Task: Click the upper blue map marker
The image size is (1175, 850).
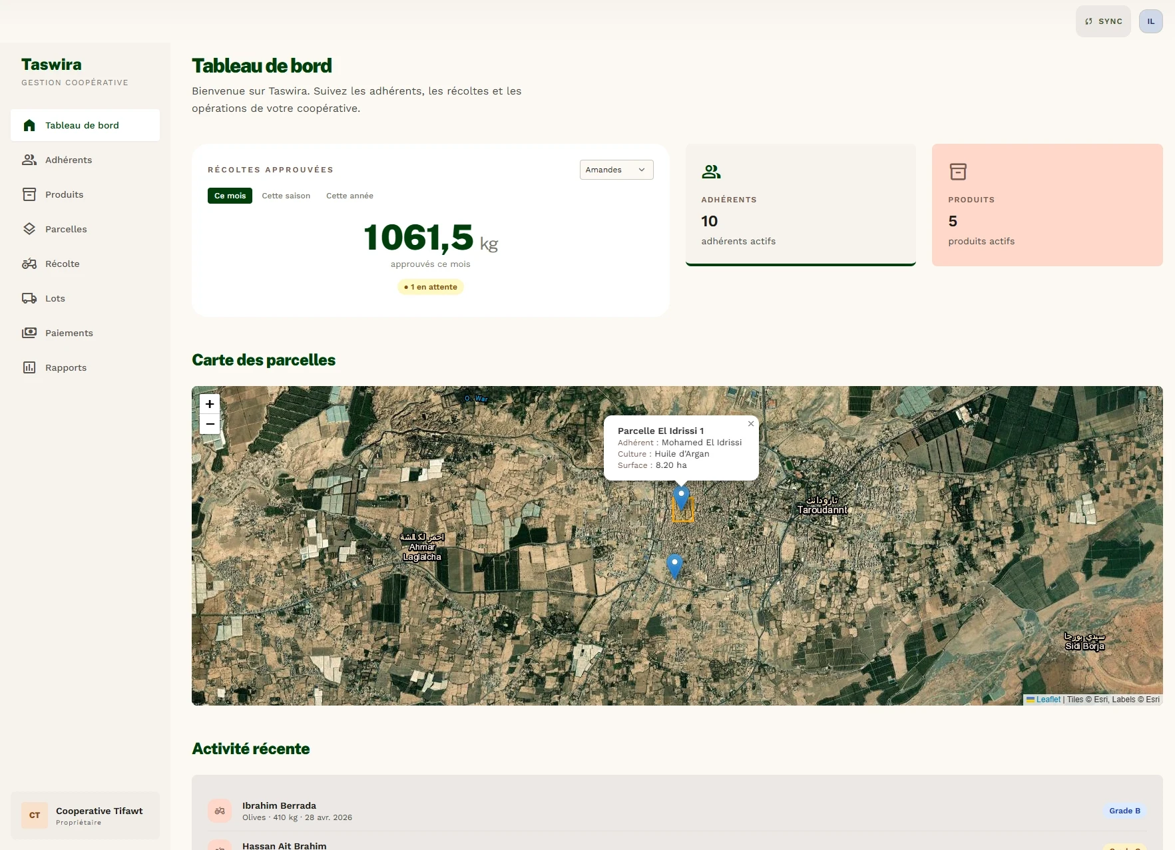Action: click(x=681, y=497)
